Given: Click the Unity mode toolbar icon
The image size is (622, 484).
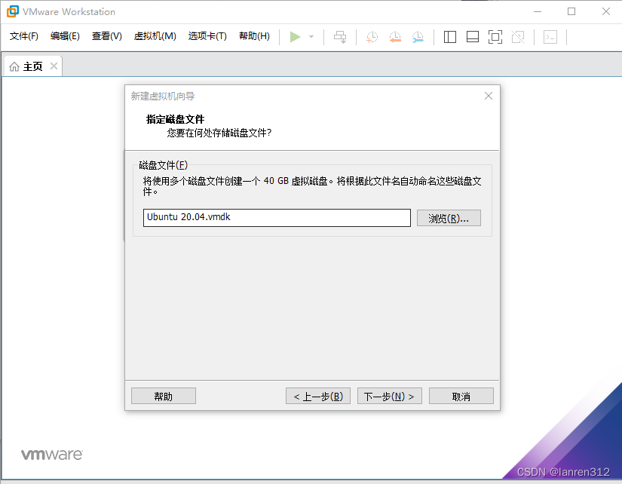Looking at the screenshot, I should pos(518,36).
